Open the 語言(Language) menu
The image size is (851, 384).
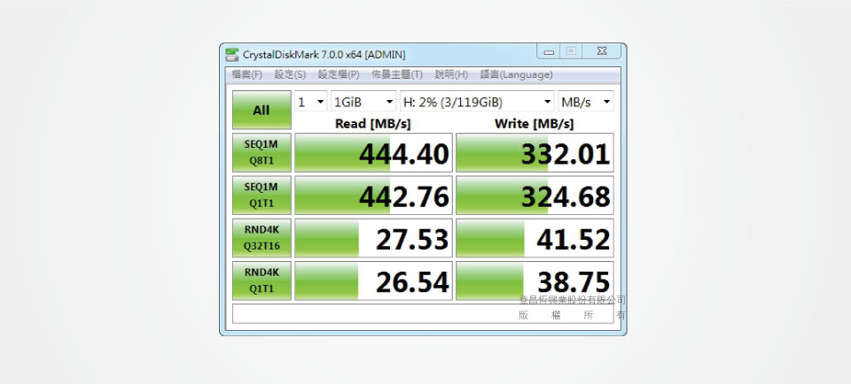[x=516, y=74]
